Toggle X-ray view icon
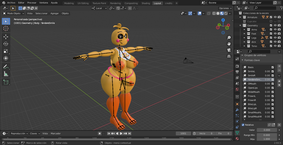Image resolution: width=283 pixels, height=145 pixels. [209, 13]
